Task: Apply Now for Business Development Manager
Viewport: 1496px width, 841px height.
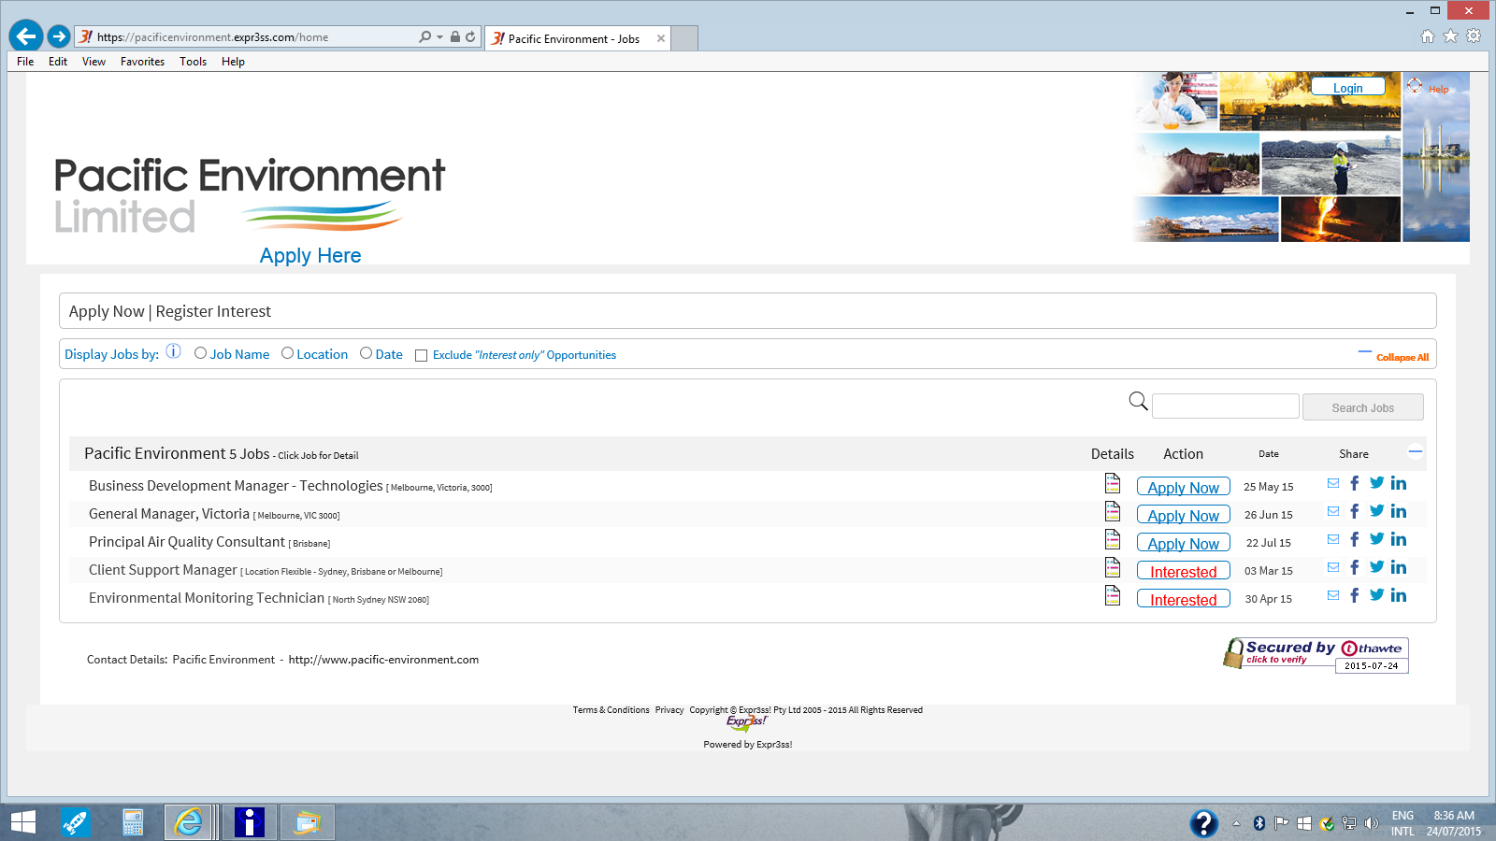Action: click(x=1183, y=487)
